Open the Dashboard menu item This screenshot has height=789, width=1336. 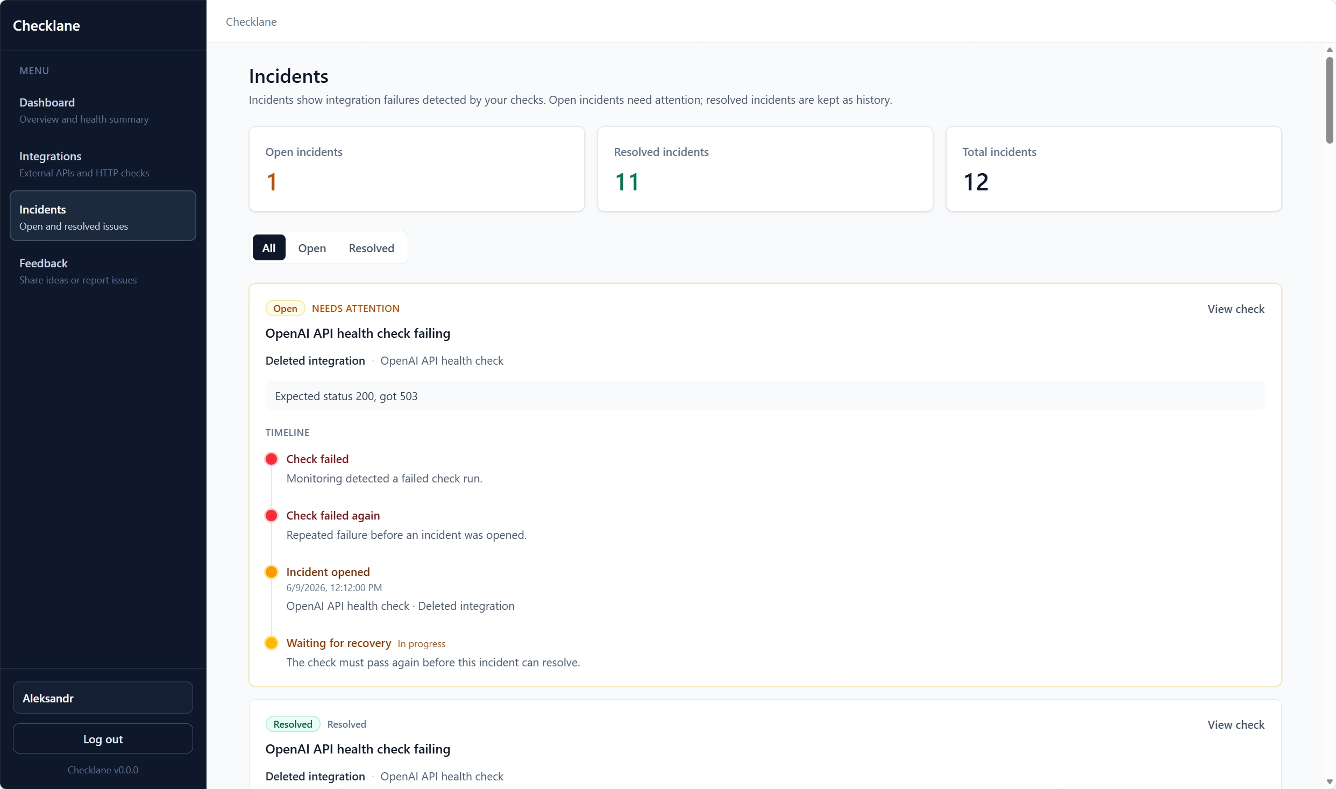(x=103, y=110)
